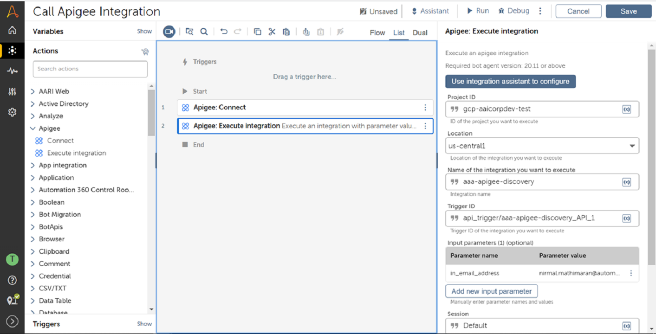The width and height of the screenshot is (656, 334).
Task: Collapse the Apigee actions group
Action: click(x=33, y=128)
